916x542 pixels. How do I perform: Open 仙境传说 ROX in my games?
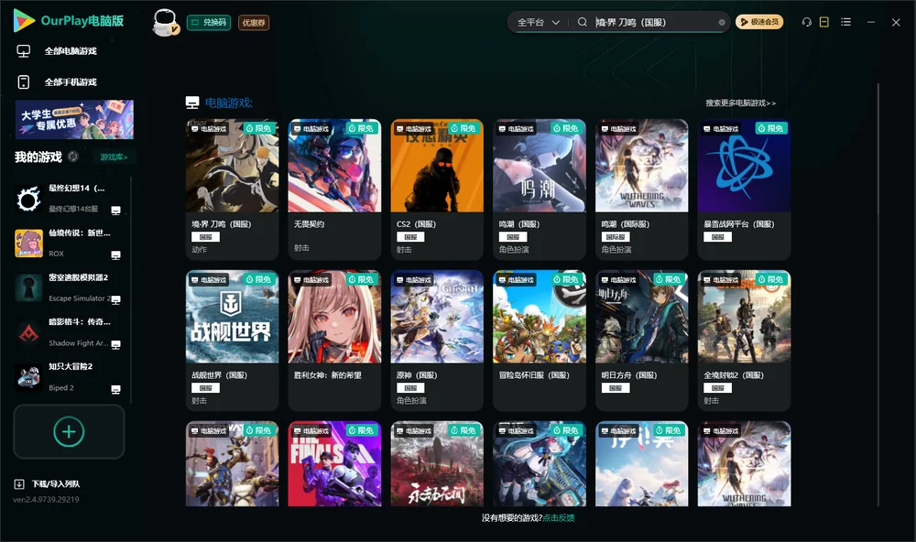pos(69,243)
